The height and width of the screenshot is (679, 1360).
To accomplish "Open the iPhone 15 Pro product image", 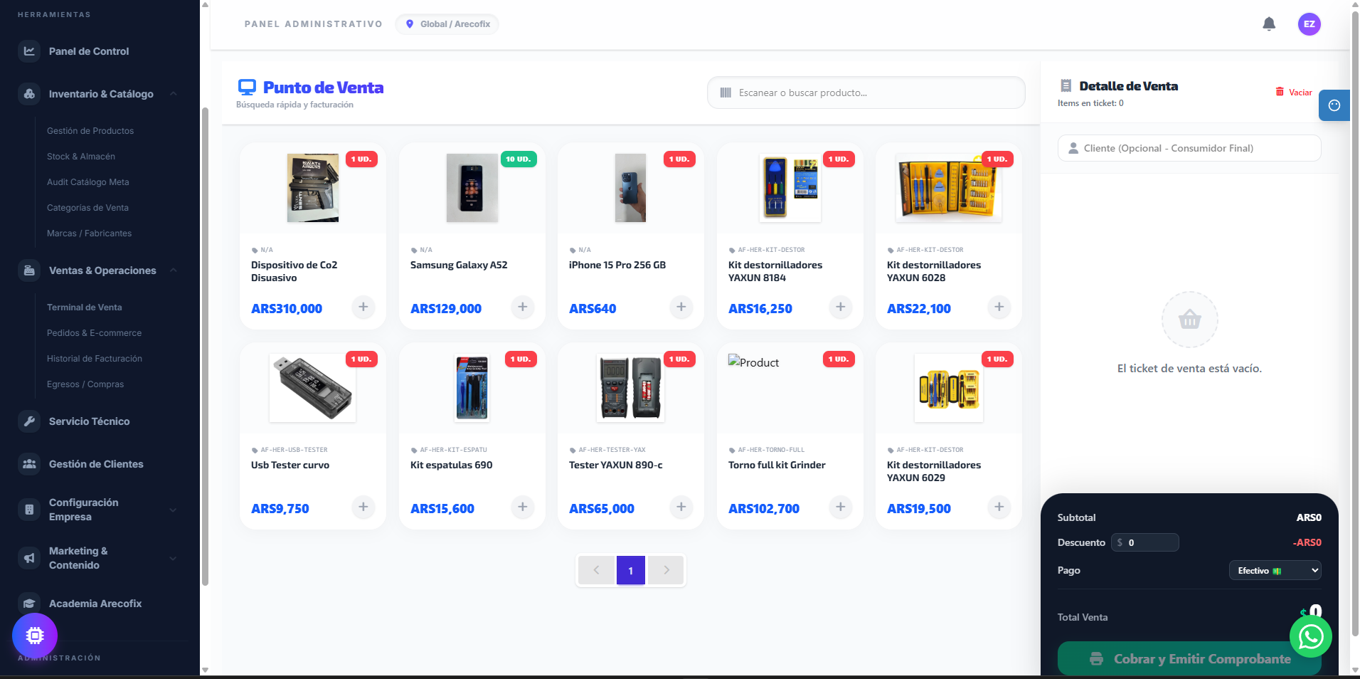I will (x=631, y=188).
